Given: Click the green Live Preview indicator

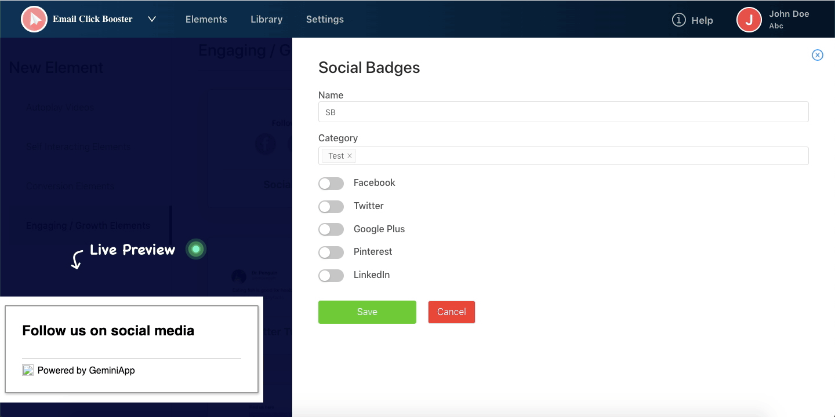Looking at the screenshot, I should [196, 249].
